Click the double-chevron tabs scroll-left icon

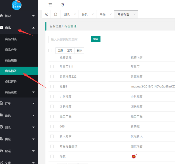click(46, 14)
